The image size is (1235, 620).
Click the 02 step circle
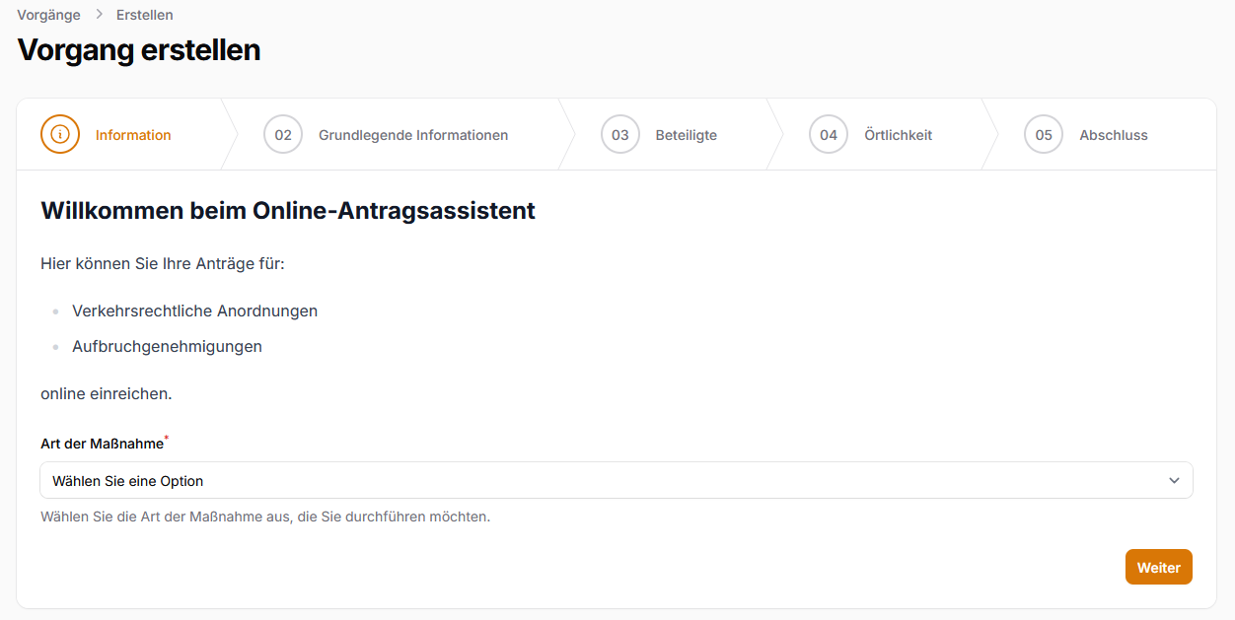(283, 135)
